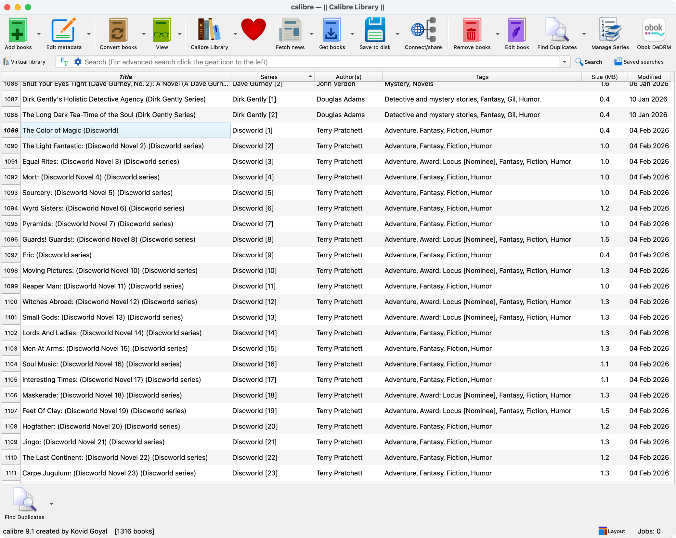Launch Manage Series from toolbar
676x538 pixels.
(610, 30)
